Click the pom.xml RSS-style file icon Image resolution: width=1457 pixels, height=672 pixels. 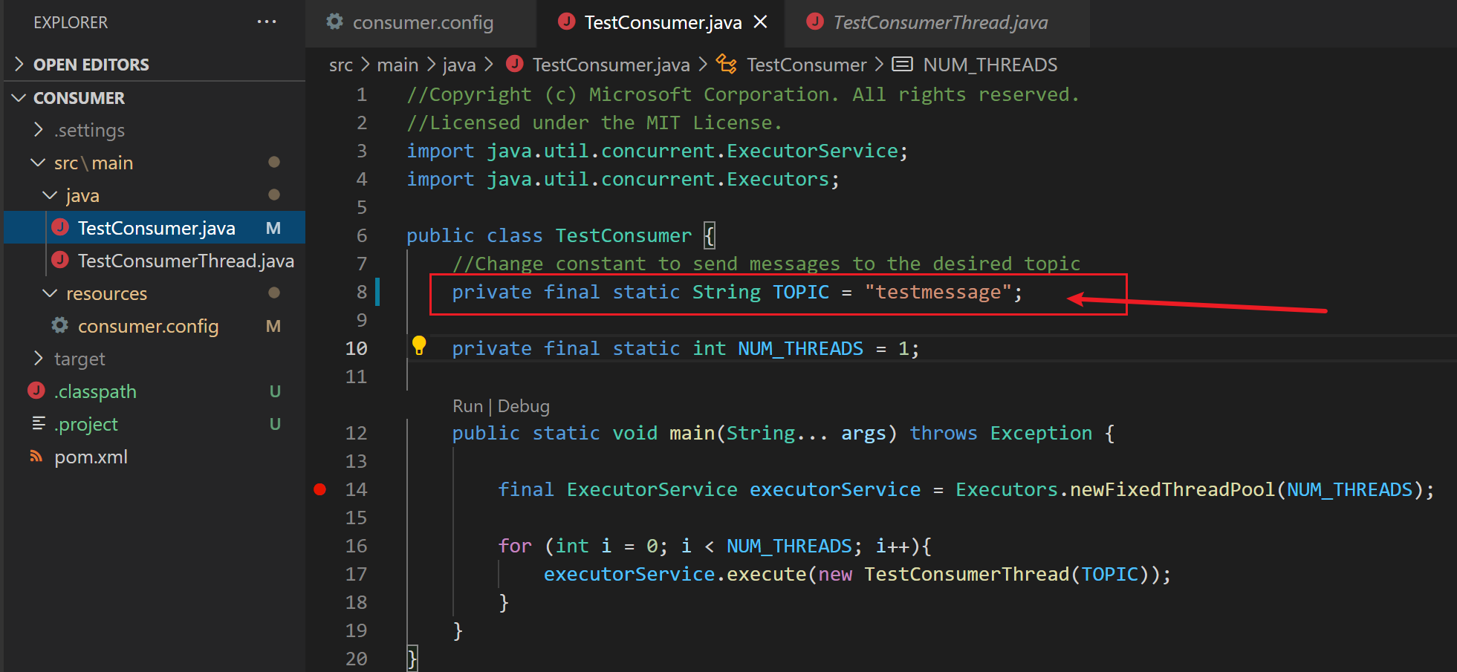36,456
